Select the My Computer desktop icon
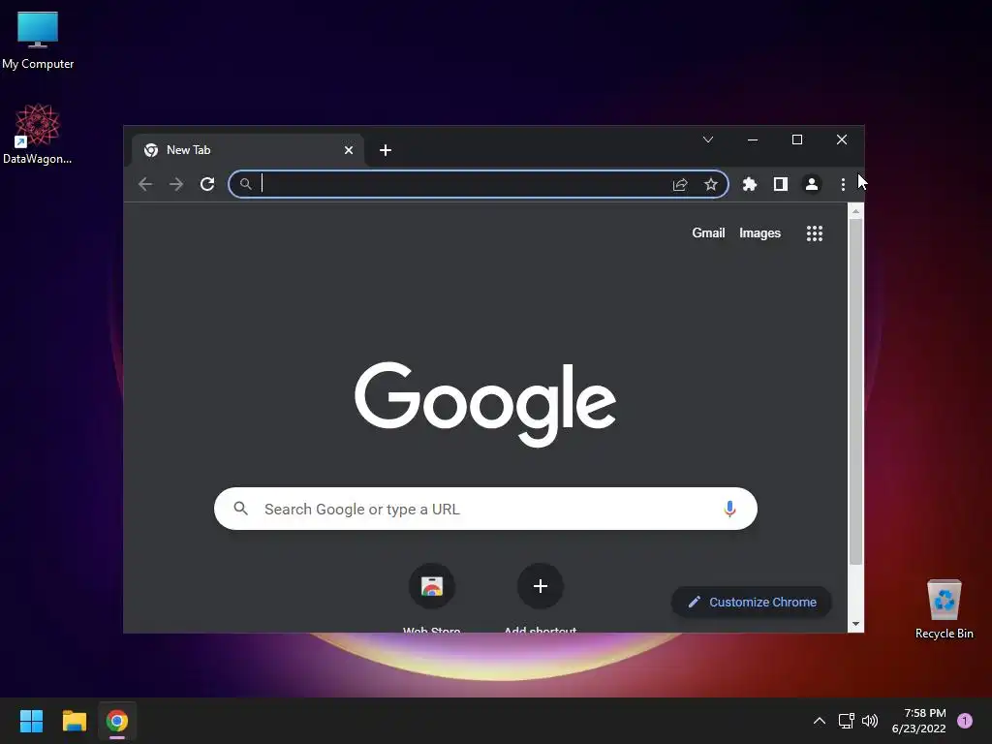992x744 pixels. [38, 40]
